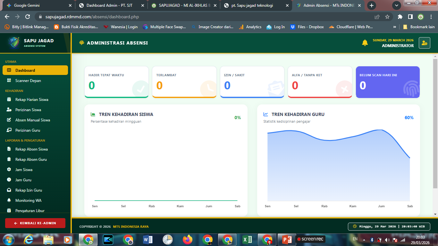Open Rekap Absen Guru menu item
The image size is (438, 246).
pyautogui.click(x=35, y=159)
